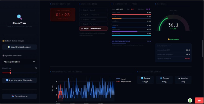Viewport: 204px width, 104px height.
Task: Click the skull icon on Stage 4
Action: pos(82,29)
